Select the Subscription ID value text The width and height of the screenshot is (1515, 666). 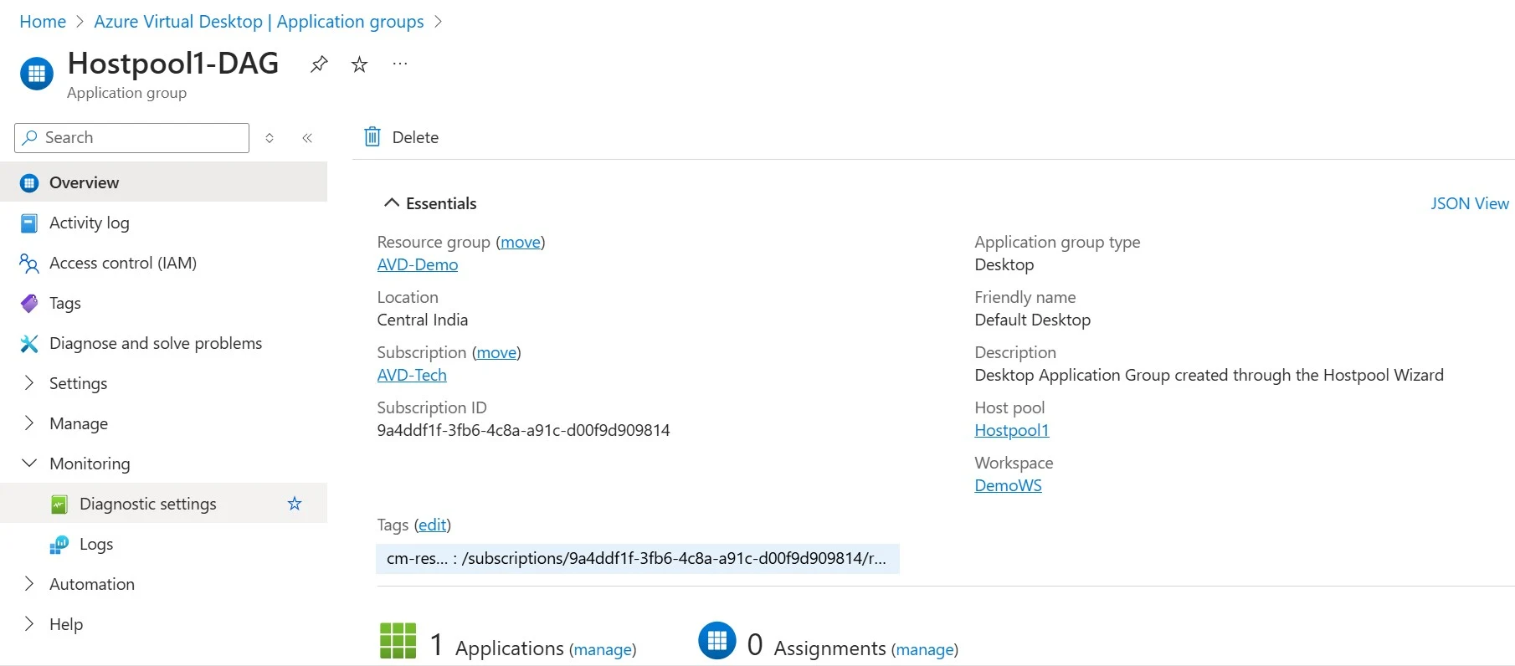click(x=523, y=430)
